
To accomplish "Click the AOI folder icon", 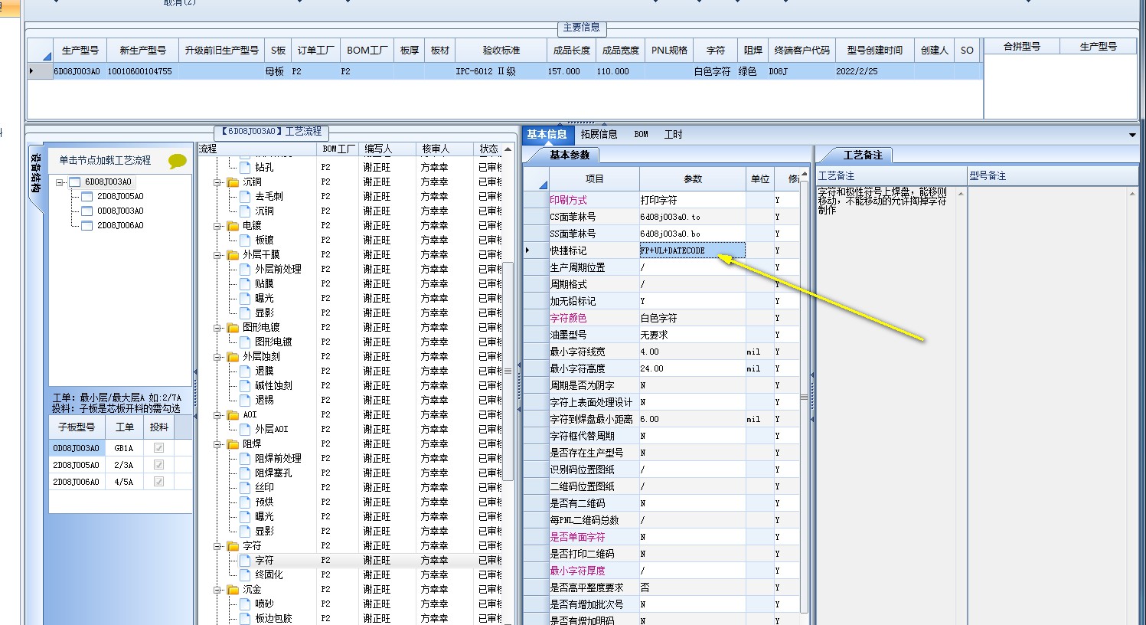I will (x=233, y=415).
